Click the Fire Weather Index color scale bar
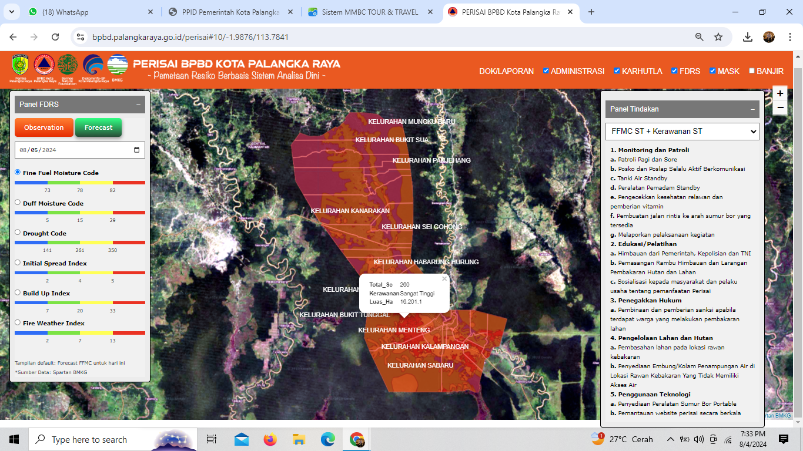Screen dimensions: 803x451 [x=80, y=333]
